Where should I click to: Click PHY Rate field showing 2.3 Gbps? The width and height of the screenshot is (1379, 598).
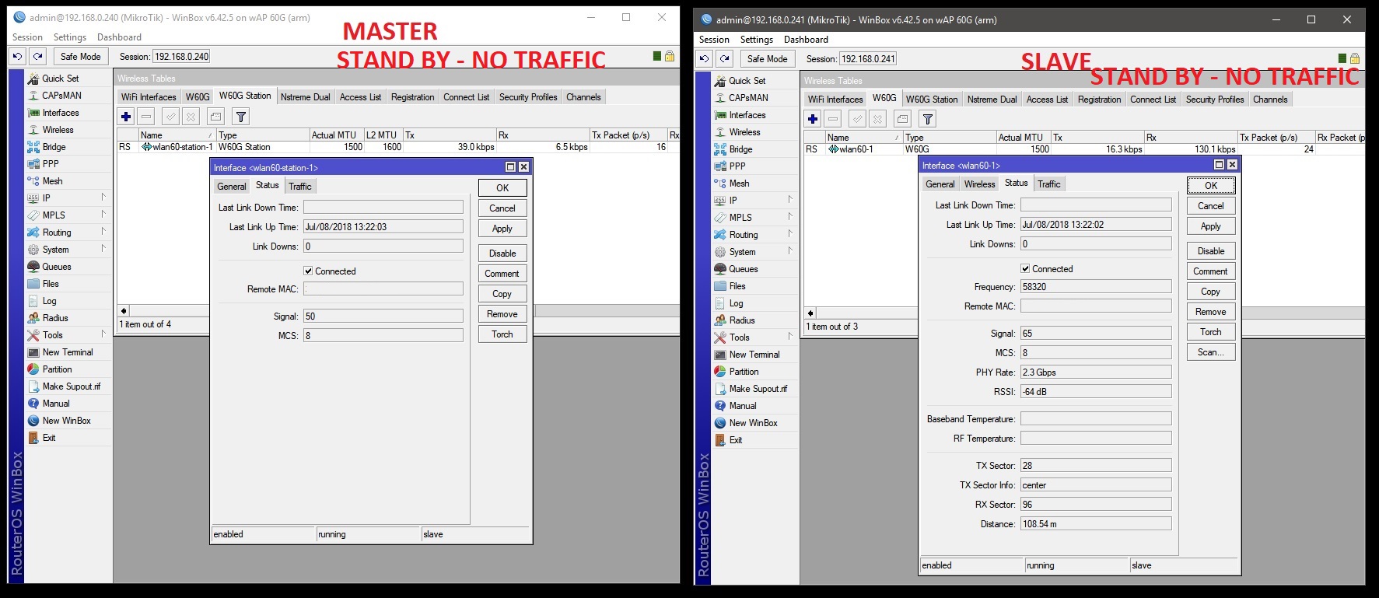pos(1096,372)
